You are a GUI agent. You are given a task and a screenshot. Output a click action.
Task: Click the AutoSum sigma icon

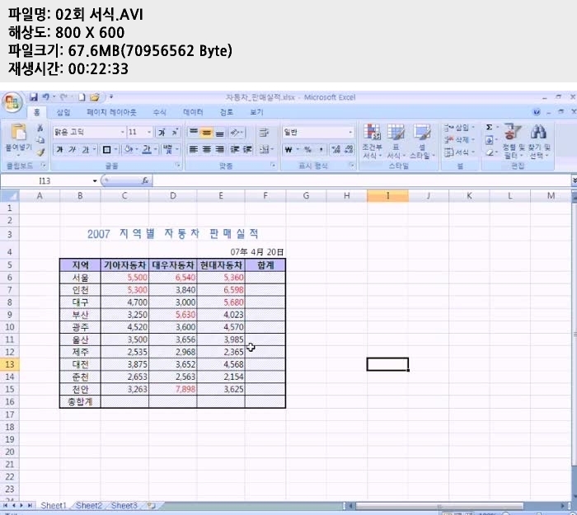[489, 128]
